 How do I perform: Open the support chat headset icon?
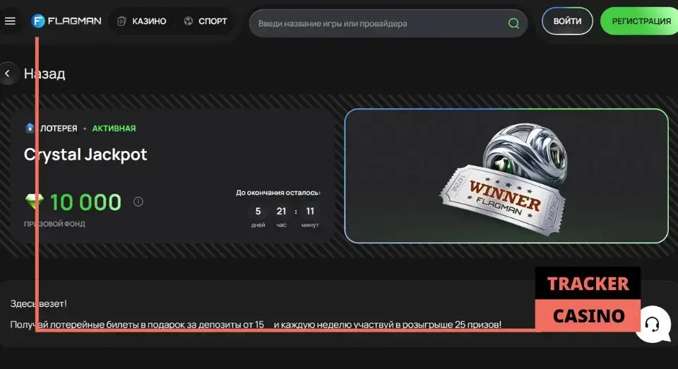point(652,324)
